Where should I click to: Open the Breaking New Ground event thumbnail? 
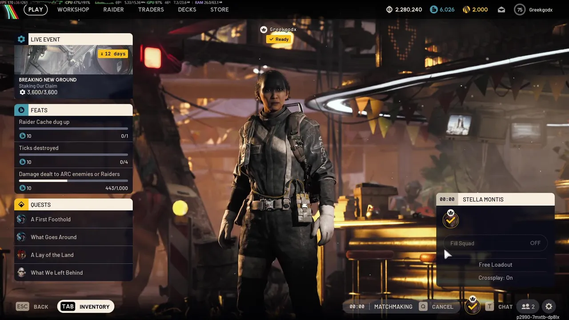coord(73,60)
